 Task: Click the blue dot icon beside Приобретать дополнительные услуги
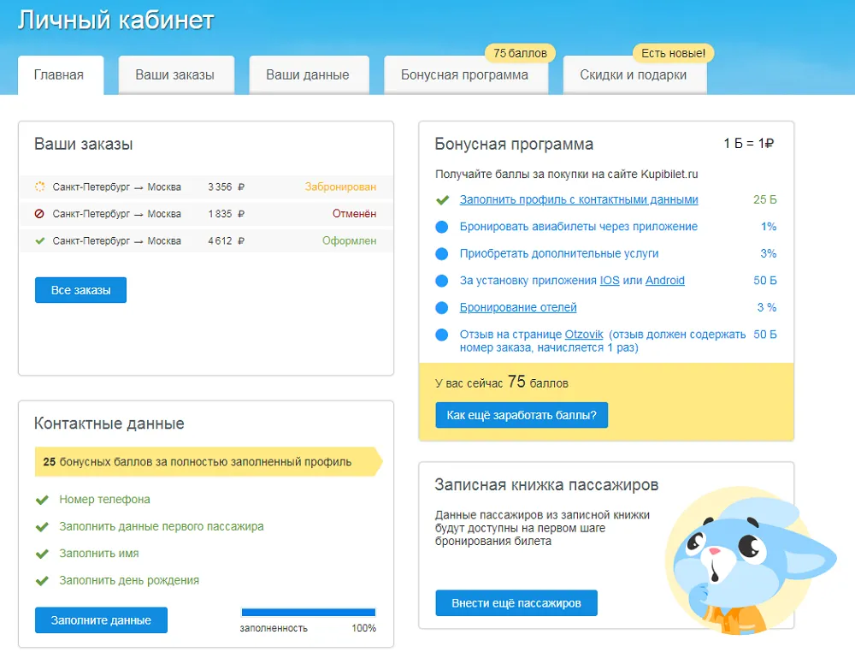[441, 253]
